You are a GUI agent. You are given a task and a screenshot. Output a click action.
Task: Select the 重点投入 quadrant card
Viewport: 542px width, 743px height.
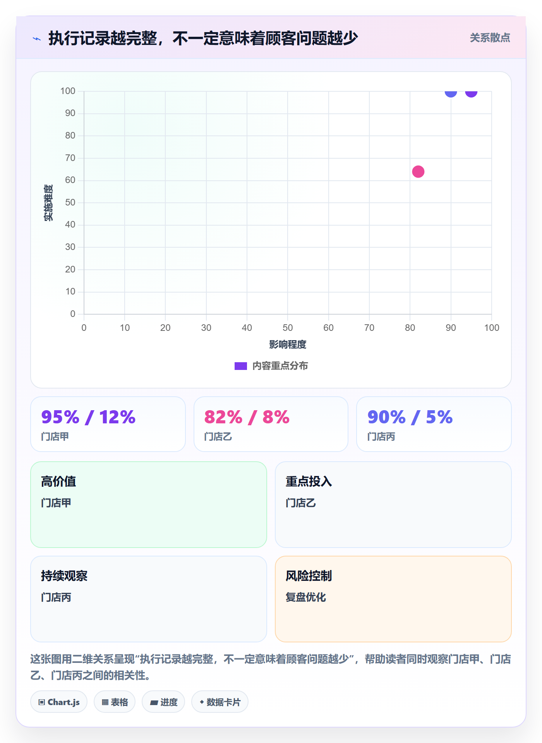click(x=393, y=505)
